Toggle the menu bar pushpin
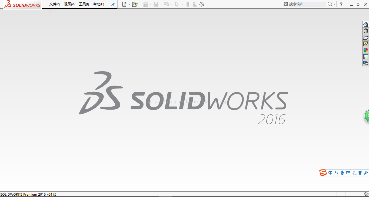369x197 pixels. [x=113, y=4]
